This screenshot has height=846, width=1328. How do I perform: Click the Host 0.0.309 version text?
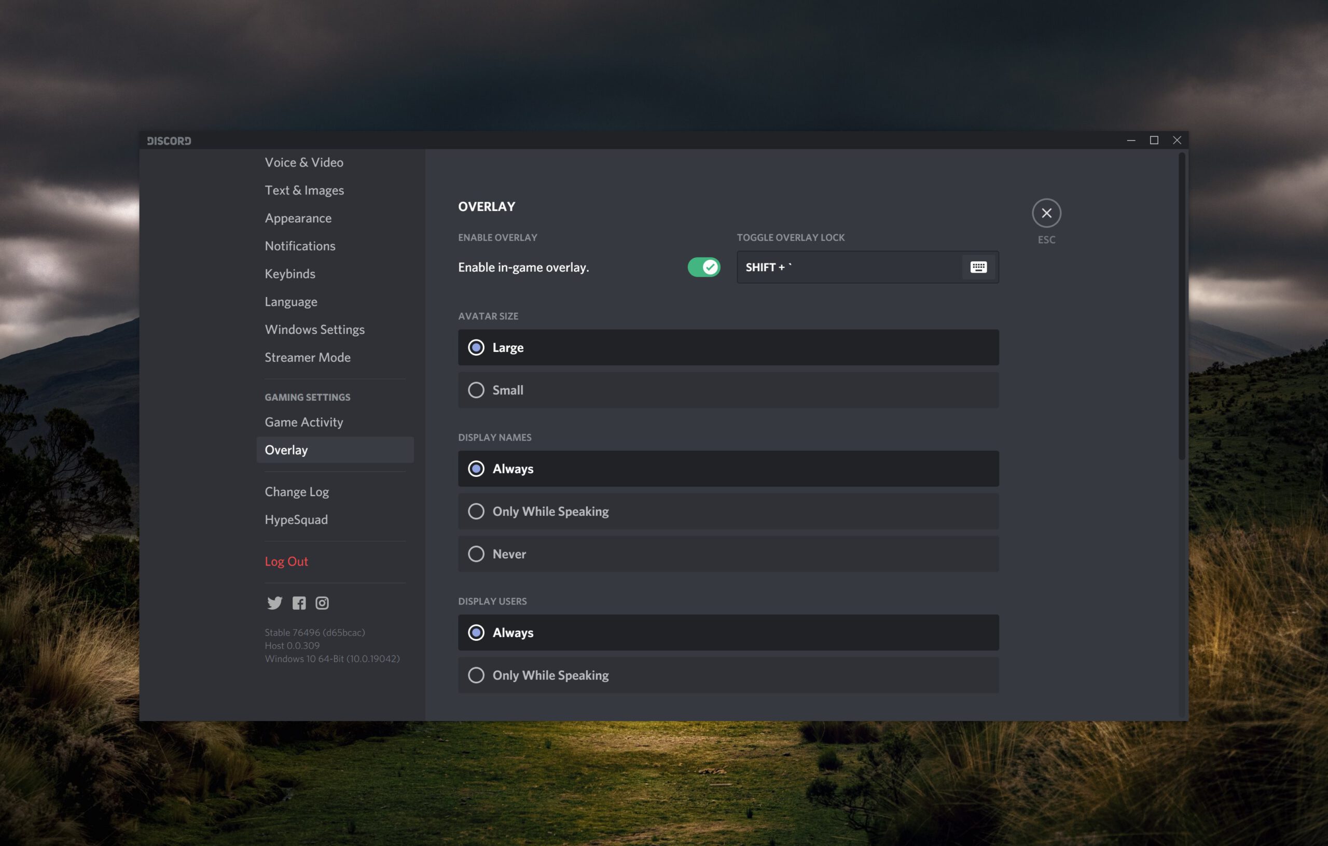(x=292, y=645)
